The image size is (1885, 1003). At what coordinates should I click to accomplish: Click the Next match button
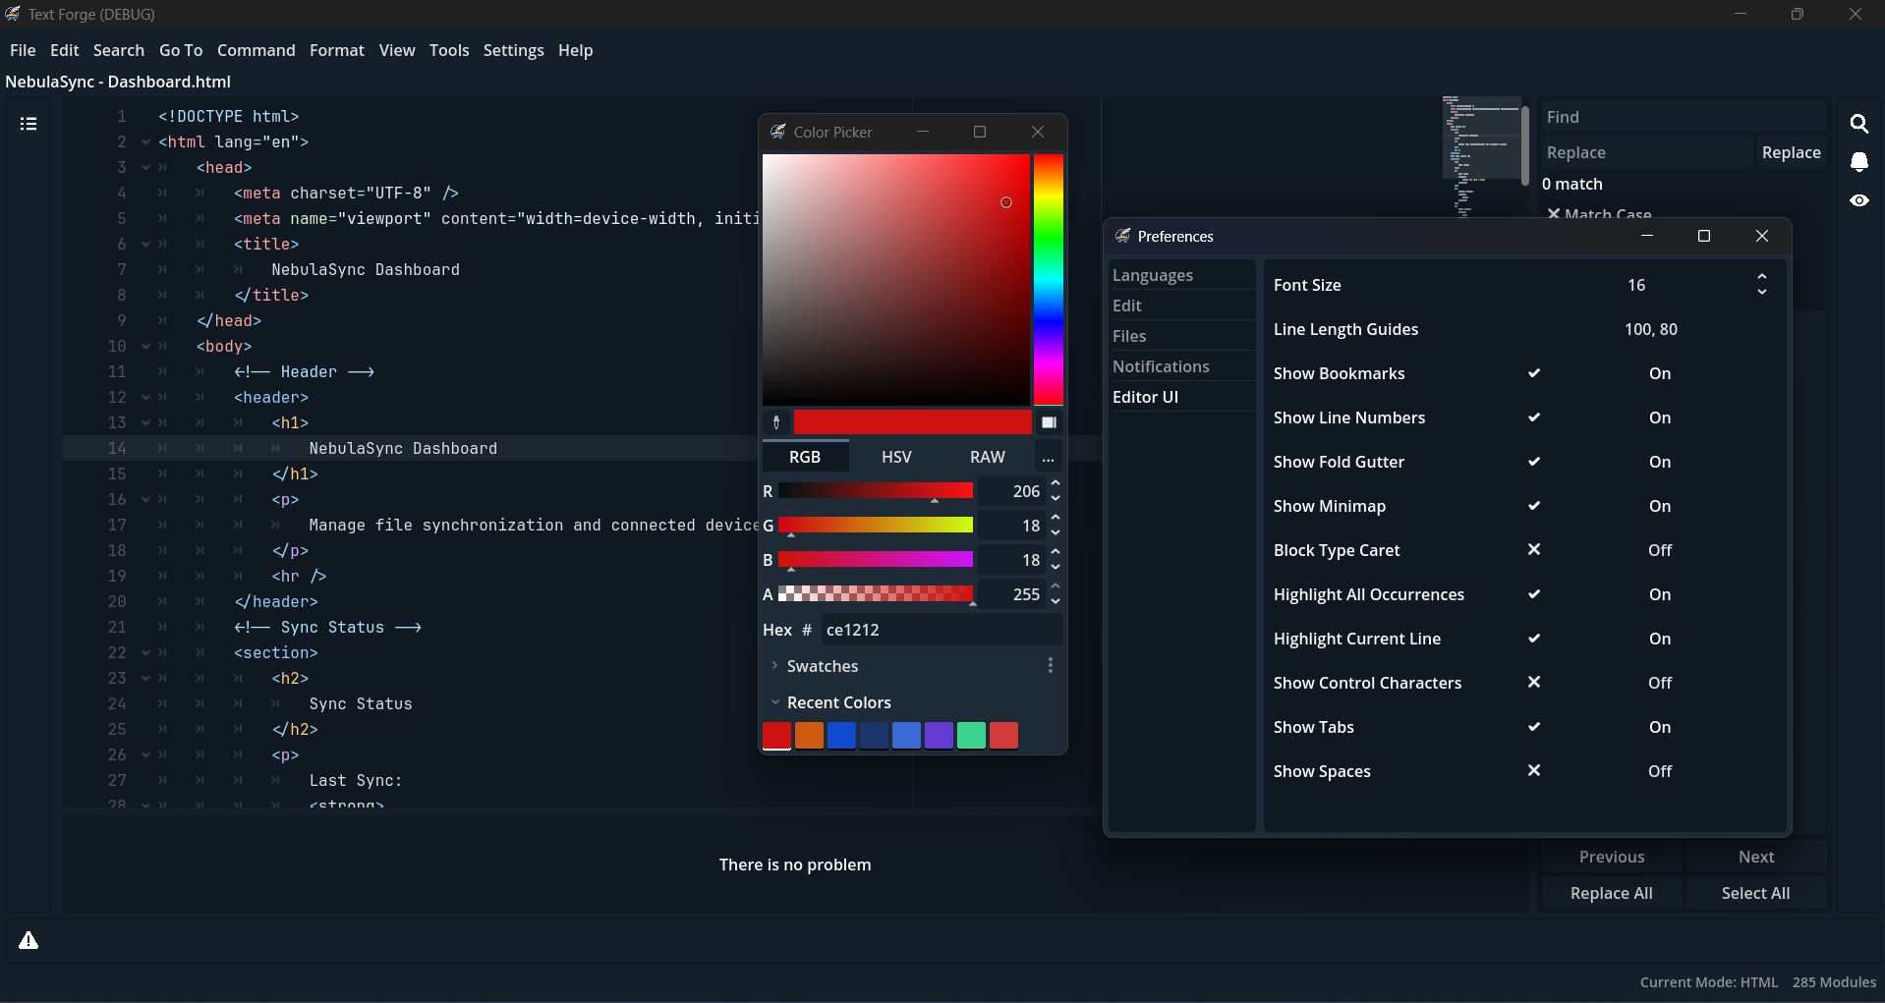(x=1755, y=857)
